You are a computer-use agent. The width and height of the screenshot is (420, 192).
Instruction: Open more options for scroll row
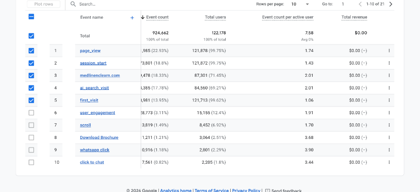(389, 125)
